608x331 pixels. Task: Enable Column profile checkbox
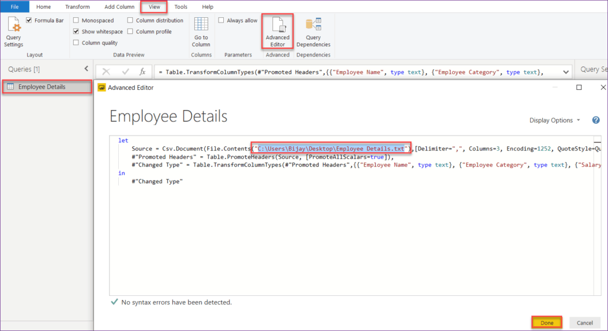tap(130, 31)
